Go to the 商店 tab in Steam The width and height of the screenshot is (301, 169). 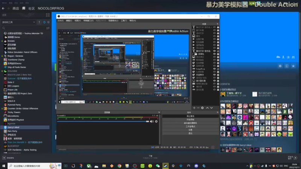pyautogui.click(x=16, y=8)
